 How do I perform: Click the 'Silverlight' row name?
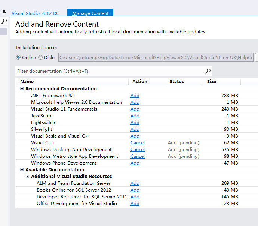42,129
